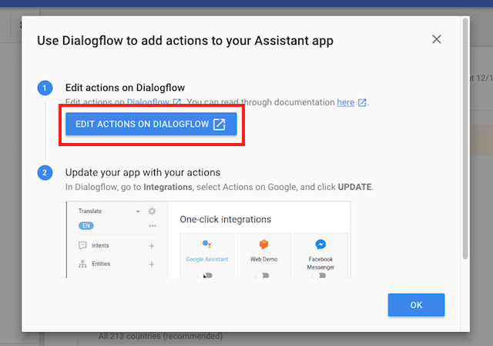Click external-link icon next to 'here'
Viewport: 493px width, 346px height.
[362, 102]
